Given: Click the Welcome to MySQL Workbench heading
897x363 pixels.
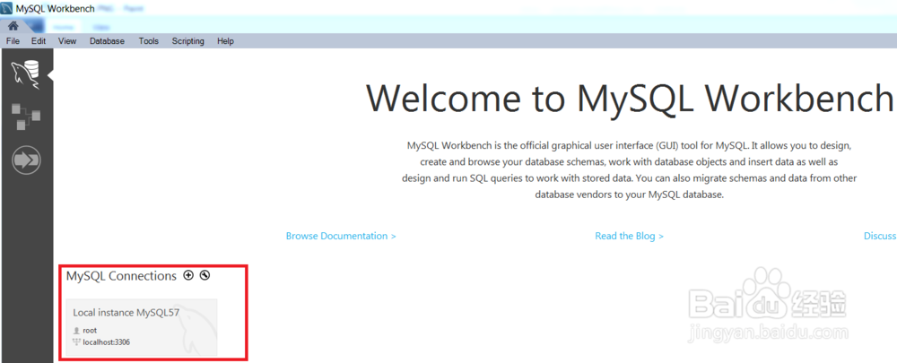Looking at the screenshot, I should click(x=630, y=99).
